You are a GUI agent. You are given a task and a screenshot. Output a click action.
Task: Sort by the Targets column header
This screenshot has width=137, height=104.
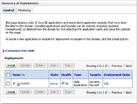click(95, 75)
